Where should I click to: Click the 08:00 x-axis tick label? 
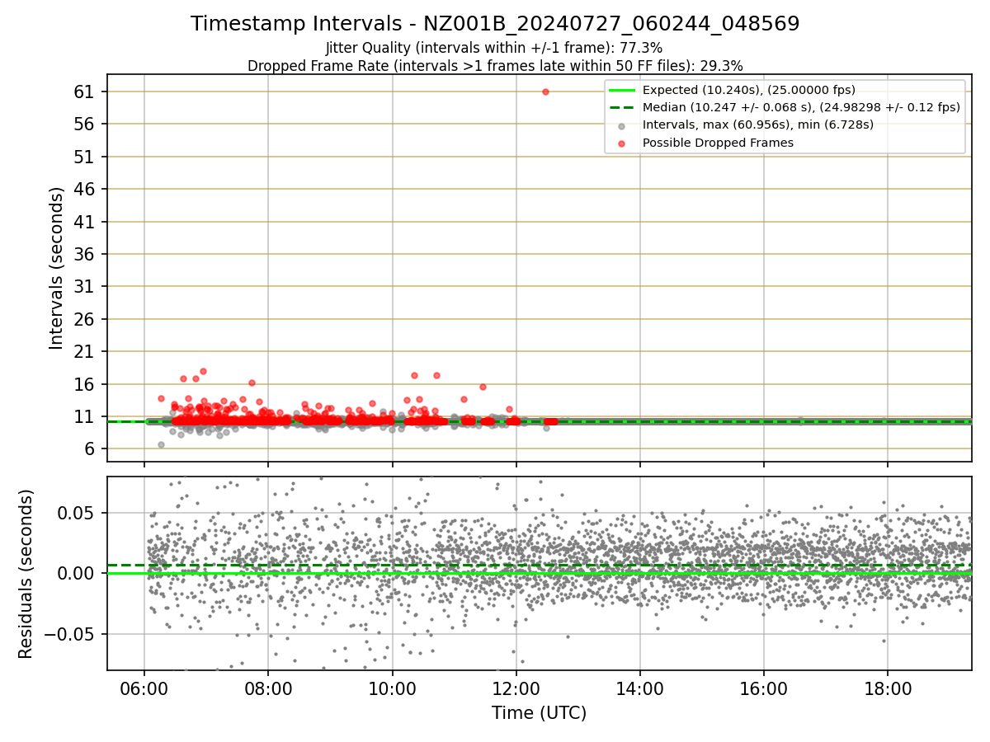pyautogui.click(x=268, y=689)
